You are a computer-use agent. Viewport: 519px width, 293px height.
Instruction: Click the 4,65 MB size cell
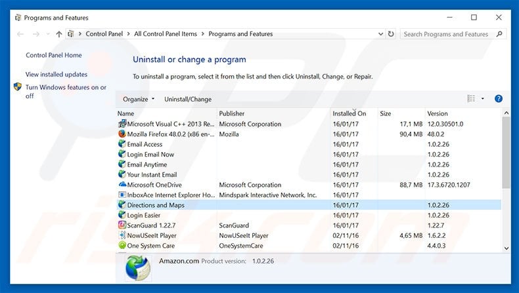[x=411, y=235]
